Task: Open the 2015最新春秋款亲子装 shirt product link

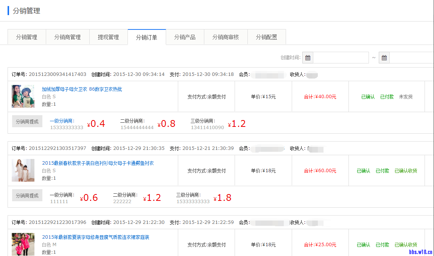Action: click(x=98, y=163)
